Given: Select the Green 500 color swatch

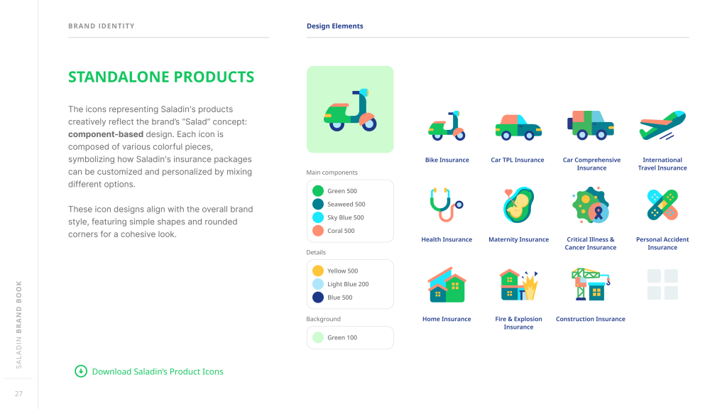Looking at the screenshot, I should pyautogui.click(x=318, y=191).
